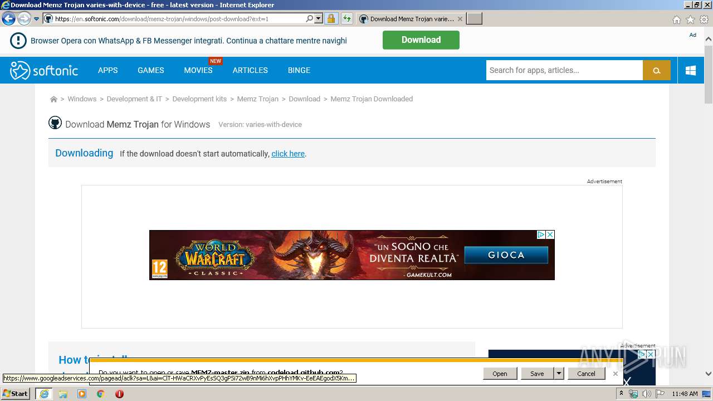Open the Windows breadcrumb link
713x401 pixels.
(x=82, y=99)
